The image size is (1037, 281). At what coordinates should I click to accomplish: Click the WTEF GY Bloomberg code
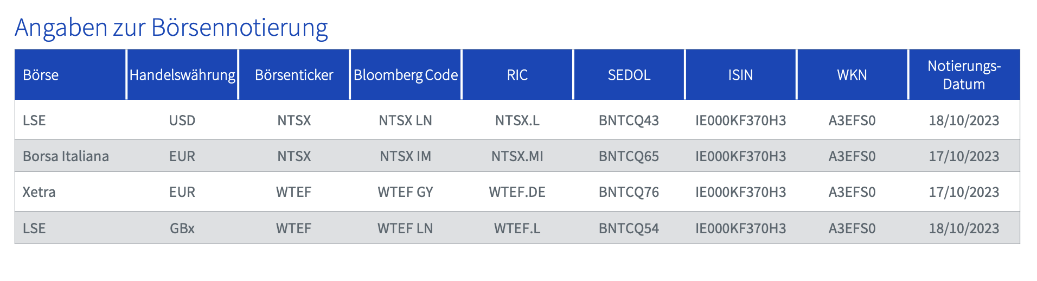406,192
